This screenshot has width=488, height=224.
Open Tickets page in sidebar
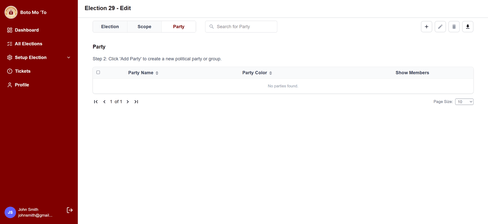23,71
